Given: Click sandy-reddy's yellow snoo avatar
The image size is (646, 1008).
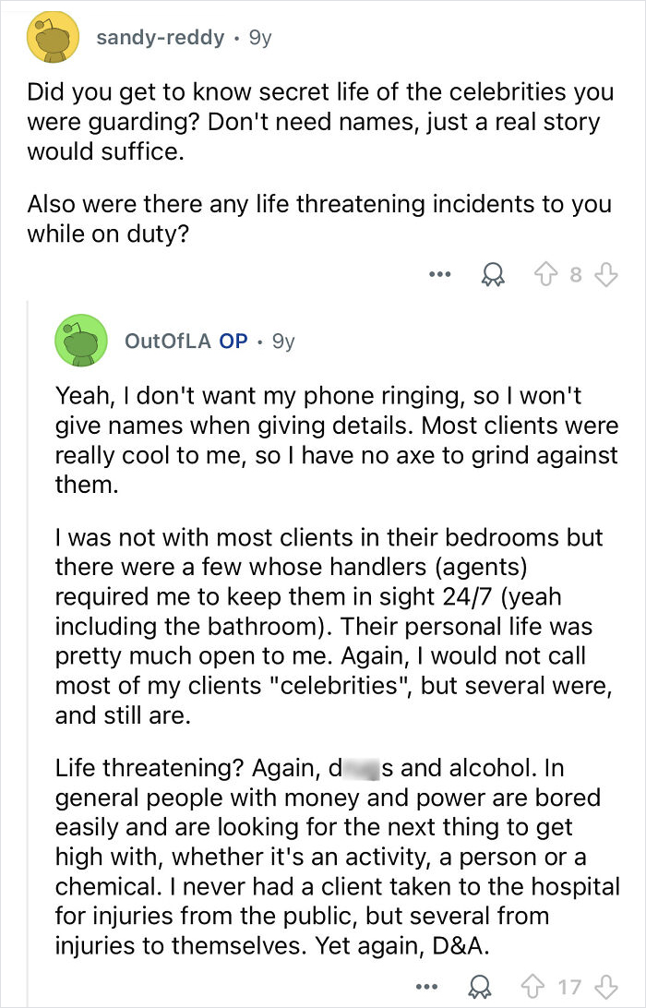Looking at the screenshot, I should (x=52, y=38).
